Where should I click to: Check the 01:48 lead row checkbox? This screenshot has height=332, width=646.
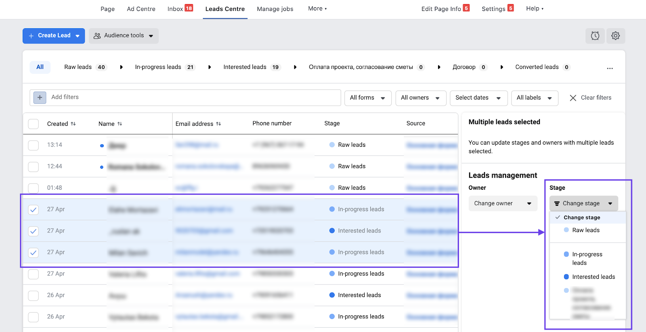click(34, 188)
